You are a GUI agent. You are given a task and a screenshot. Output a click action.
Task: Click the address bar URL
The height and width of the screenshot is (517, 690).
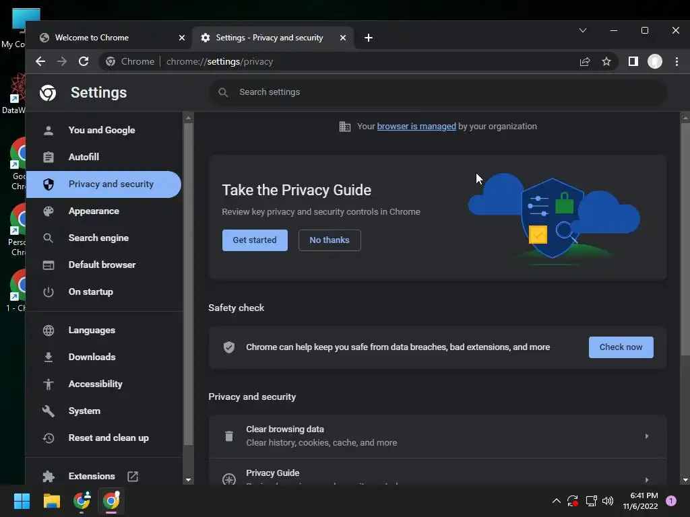220,61
